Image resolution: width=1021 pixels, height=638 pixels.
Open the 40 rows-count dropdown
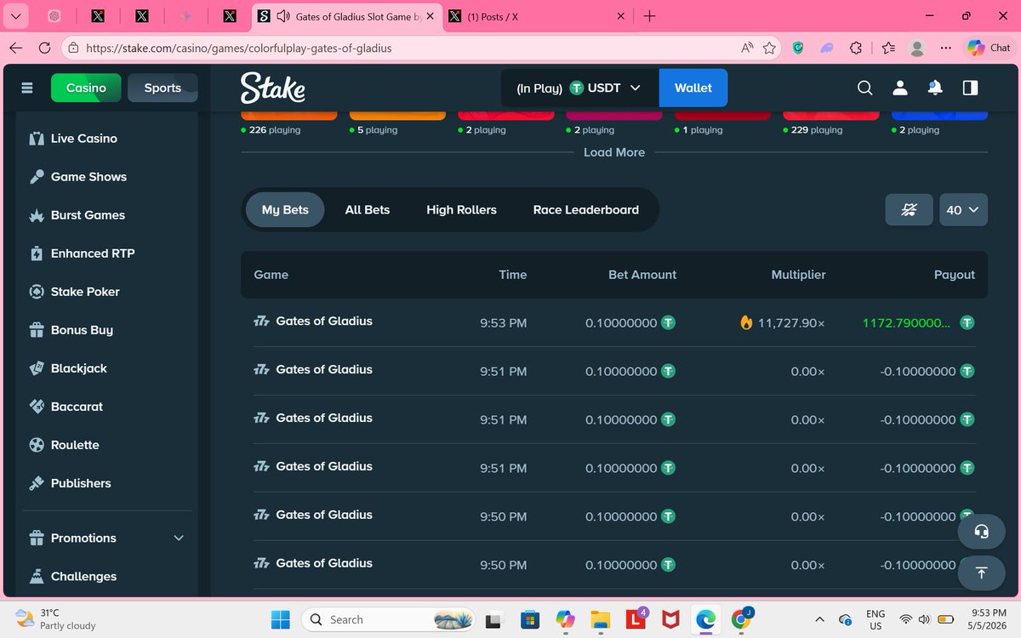(x=963, y=209)
